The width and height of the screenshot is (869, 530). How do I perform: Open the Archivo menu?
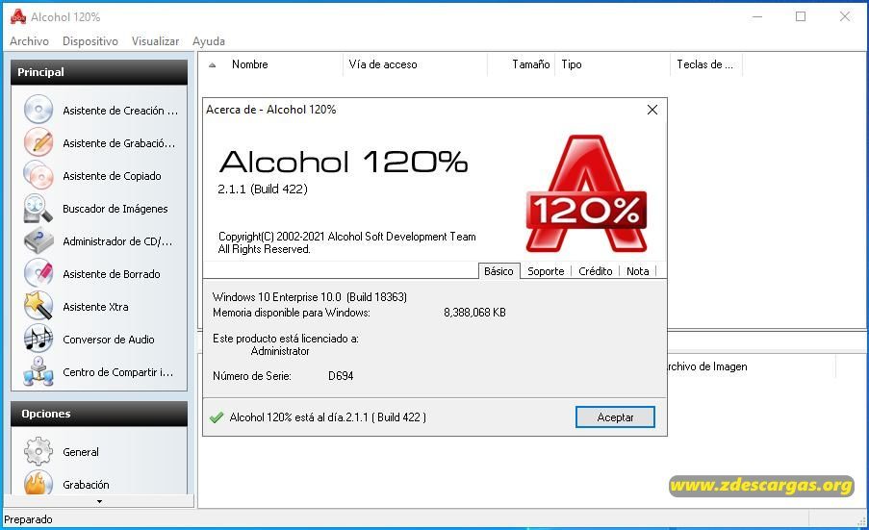30,41
